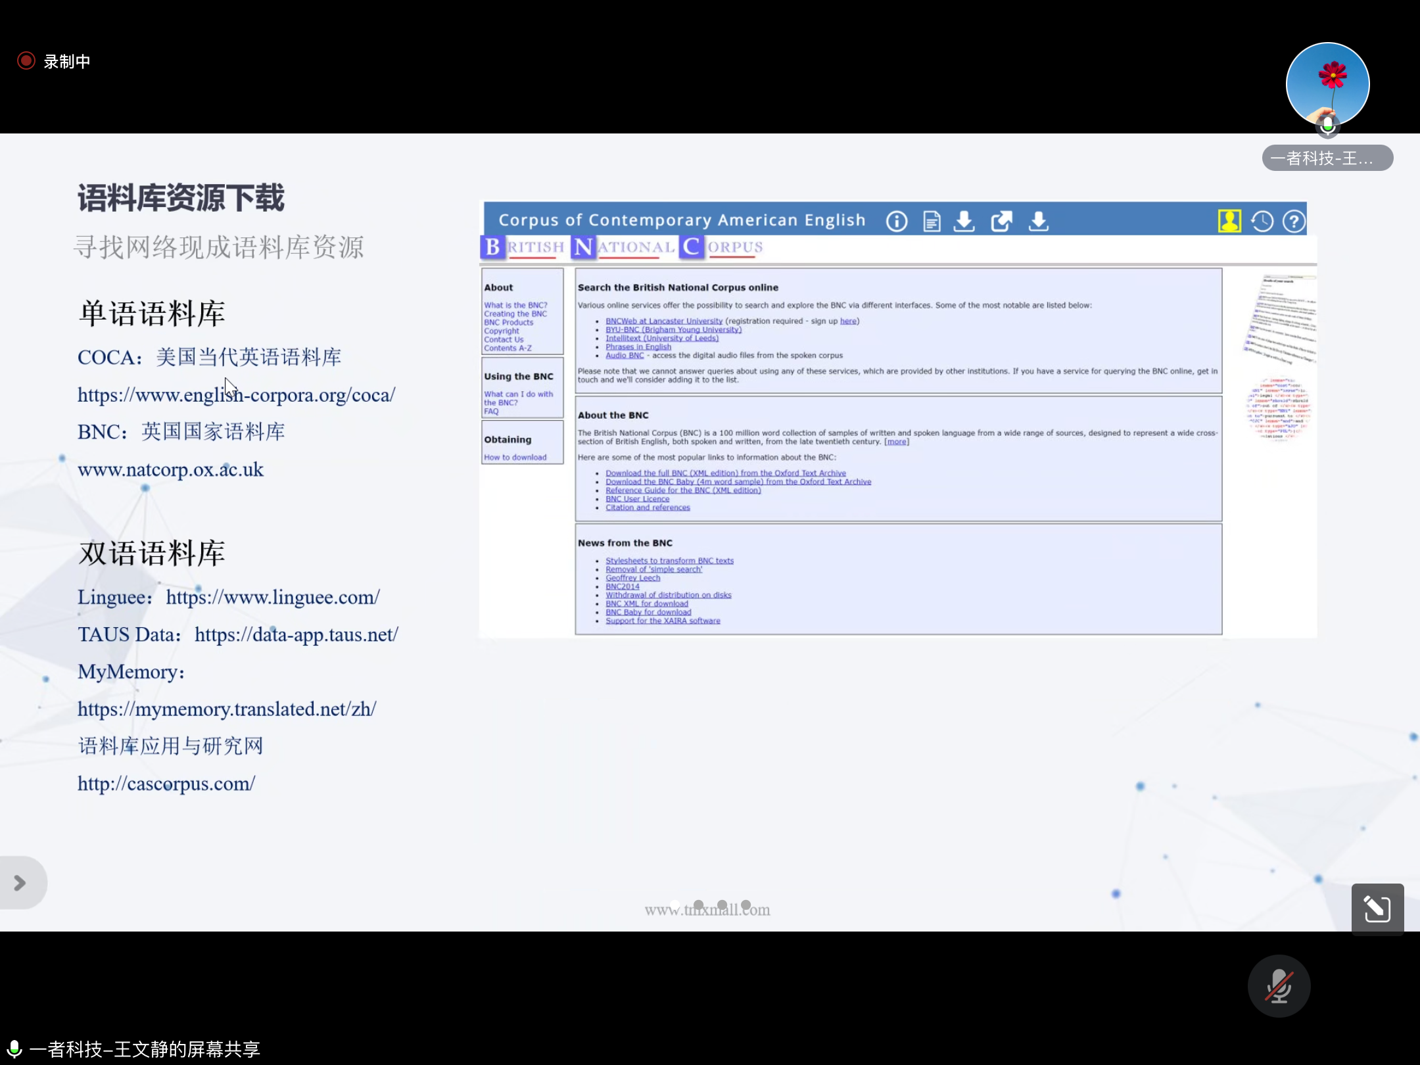
Task: Click the first download arrow icon
Action: (x=964, y=222)
